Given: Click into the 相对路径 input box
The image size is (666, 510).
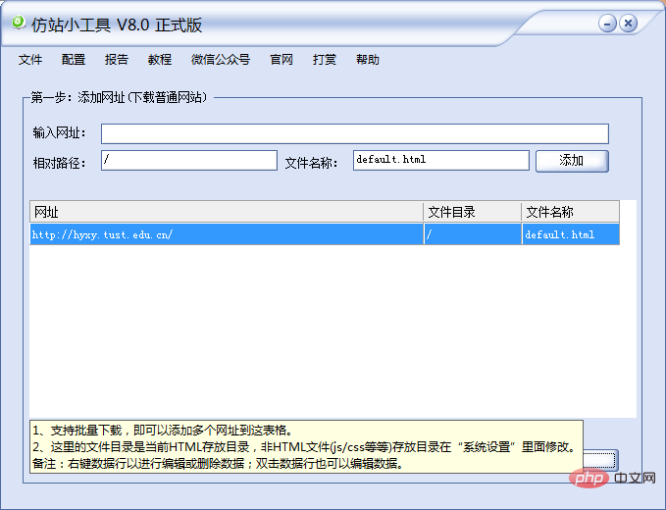Looking at the screenshot, I should tap(188, 160).
